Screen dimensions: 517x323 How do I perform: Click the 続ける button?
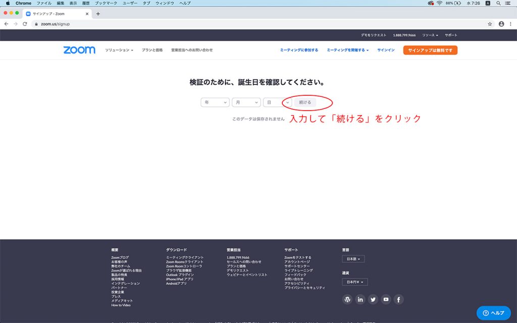[x=305, y=102]
